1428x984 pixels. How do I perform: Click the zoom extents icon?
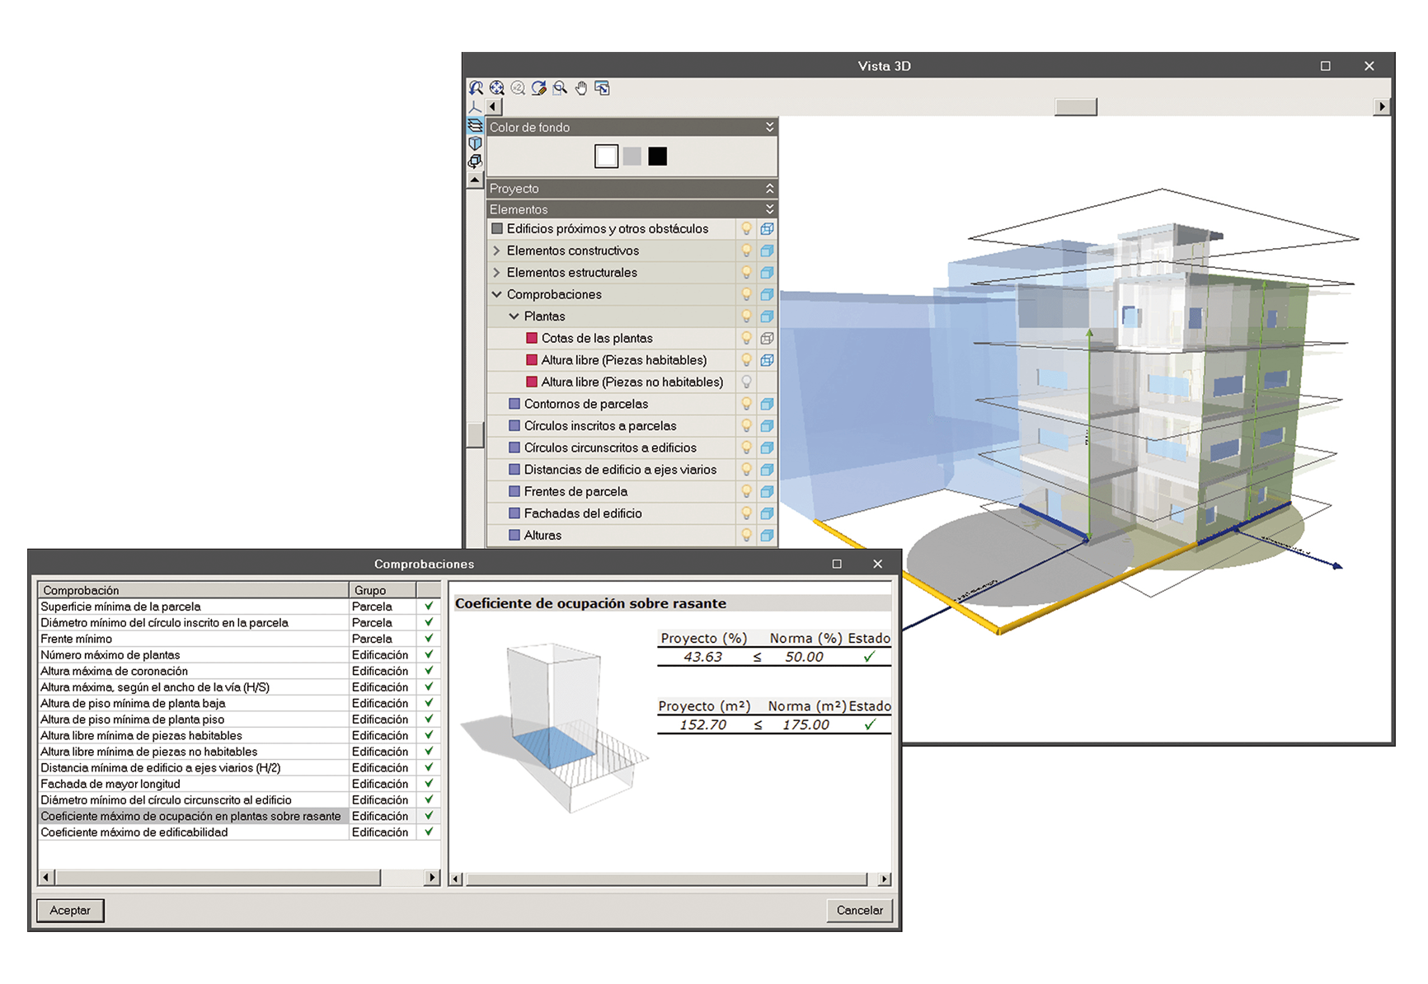click(x=496, y=88)
